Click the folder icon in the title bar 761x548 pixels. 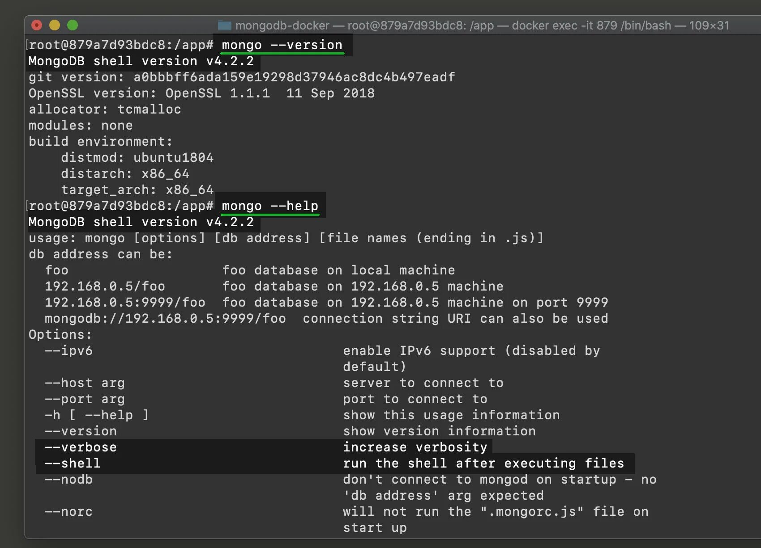tap(224, 25)
